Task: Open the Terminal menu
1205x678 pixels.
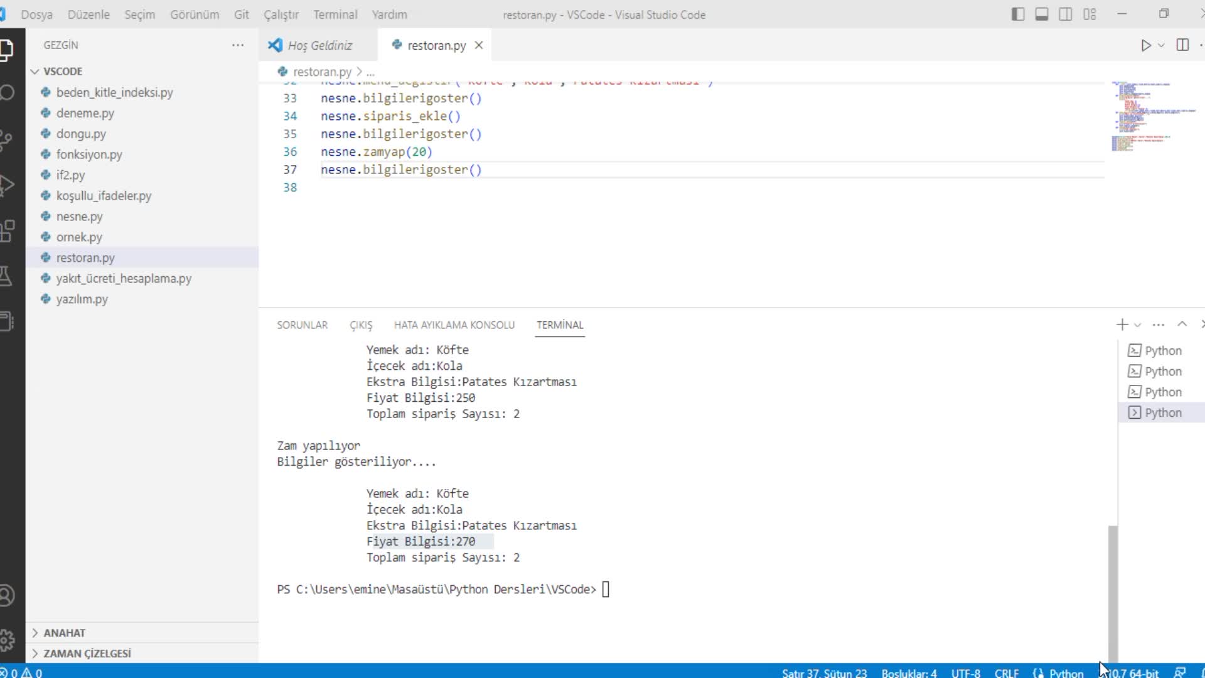Action: point(335,14)
